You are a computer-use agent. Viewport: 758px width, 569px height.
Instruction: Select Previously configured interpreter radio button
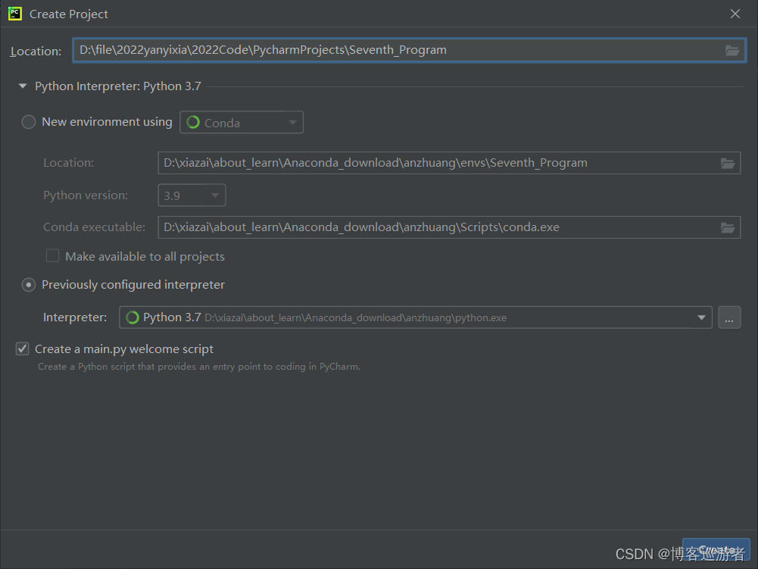[x=29, y=285]
